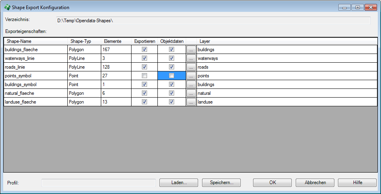Open help via the Hilfe button

[x=357, y=182]
